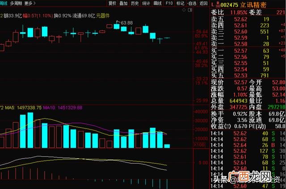Click the 卖一 price 52.58
286x189 pixels.
tap(241, 44)
